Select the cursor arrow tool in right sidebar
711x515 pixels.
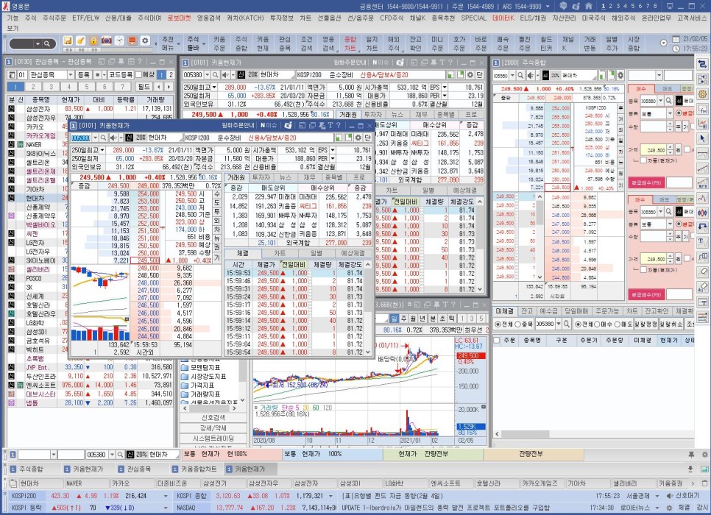[x=703, y=138]
